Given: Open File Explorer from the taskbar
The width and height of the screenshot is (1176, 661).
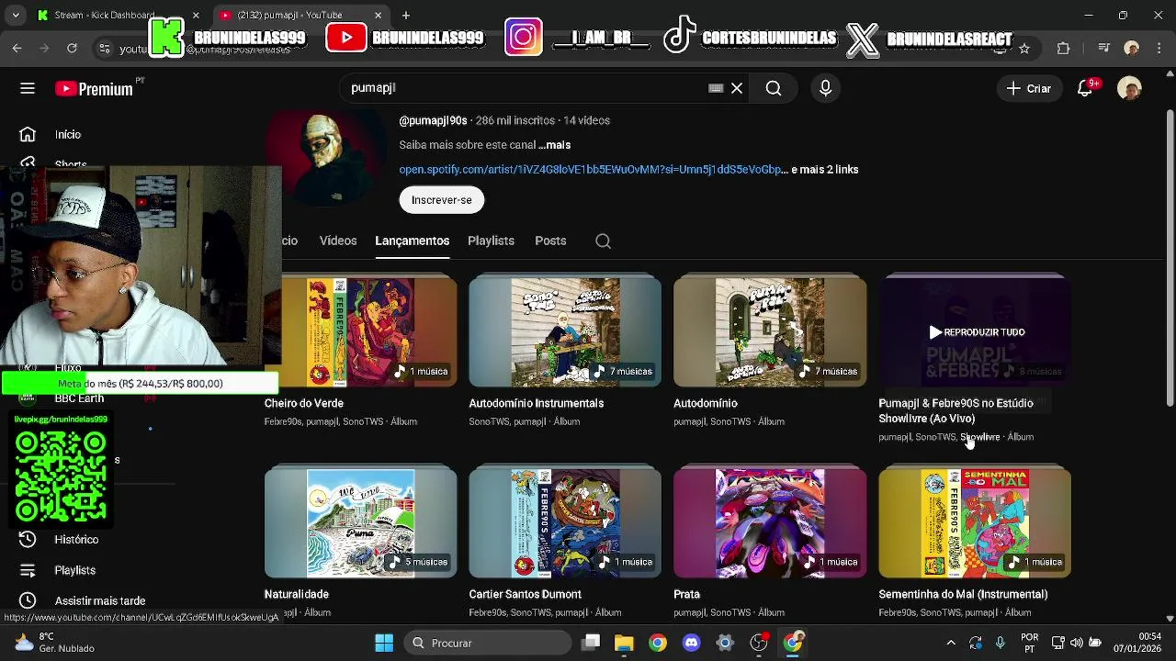Looking at the screenshot, I should tap(624, 643).
